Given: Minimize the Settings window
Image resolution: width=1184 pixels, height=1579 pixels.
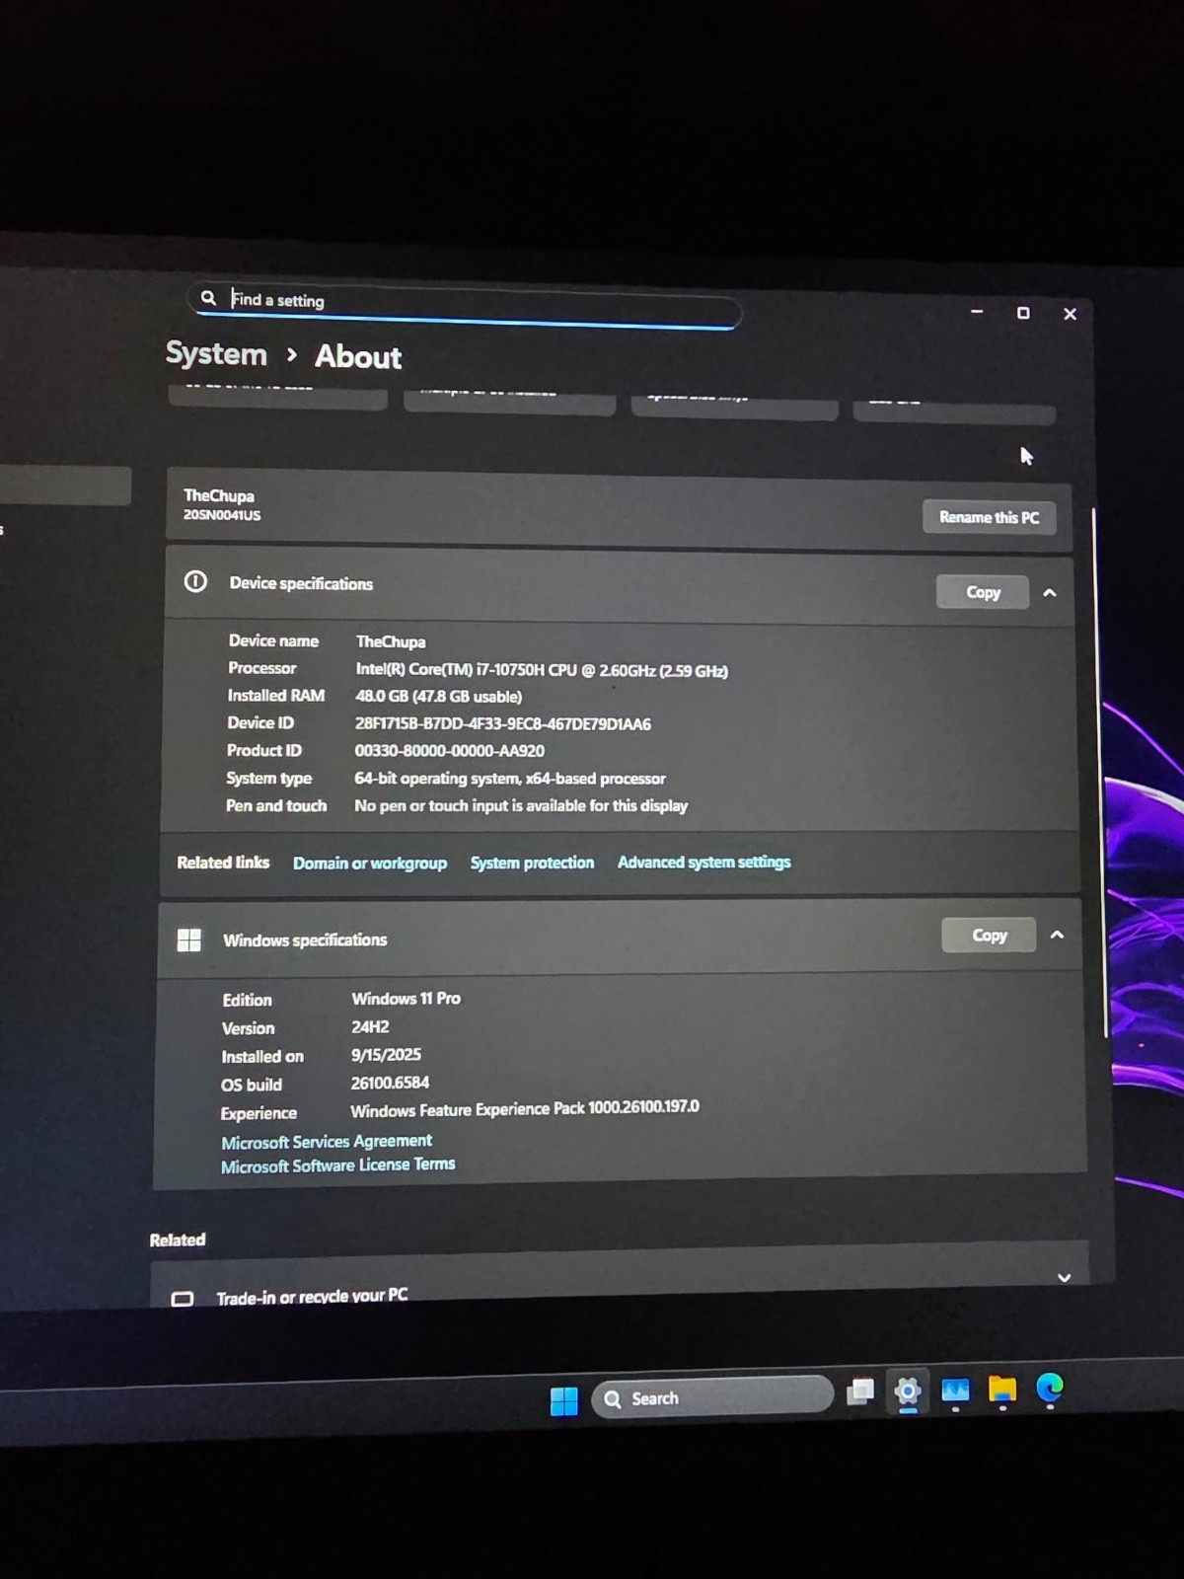Looking at the screenshot, I should [977, 311].
